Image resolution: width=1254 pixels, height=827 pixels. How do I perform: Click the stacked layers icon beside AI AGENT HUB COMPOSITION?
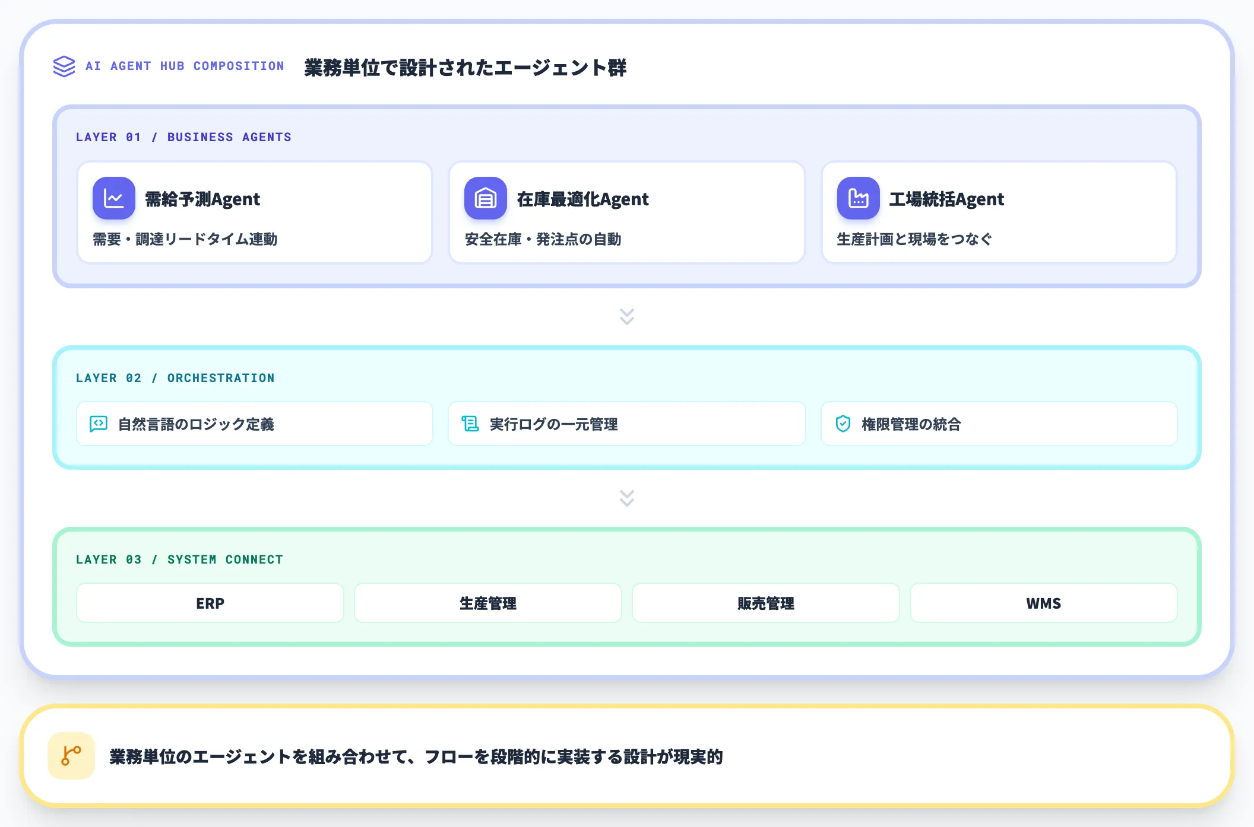(x=64, y=66)
